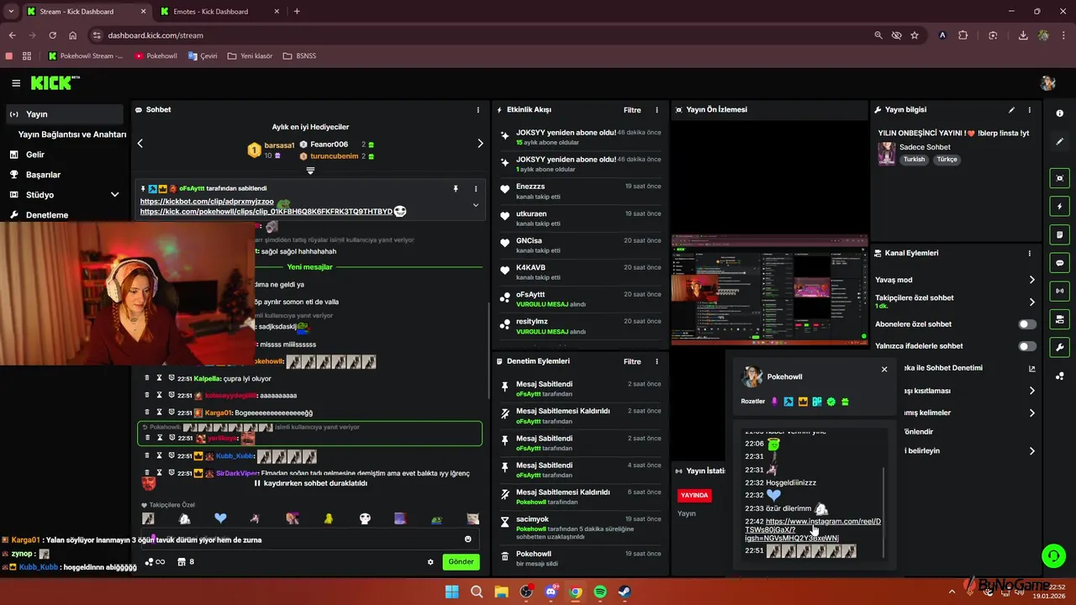Toggle the channel actions sidebar widget
1076x605 pixels.
click(x=1060, y=319)
